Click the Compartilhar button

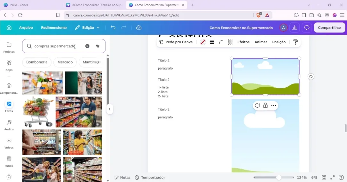pos(329,28)
